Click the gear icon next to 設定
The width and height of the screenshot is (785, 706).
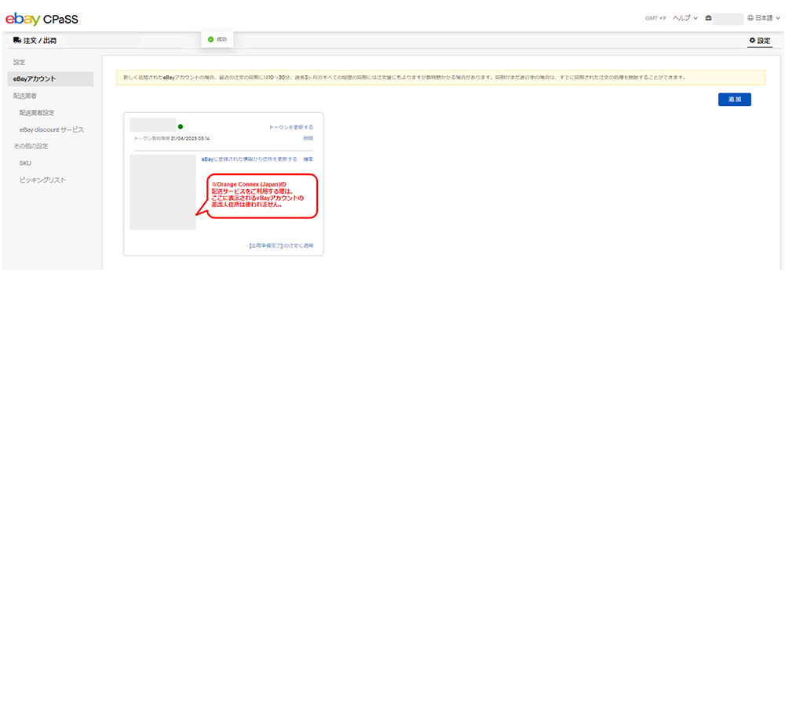pyautogui.click(x=752, y=40)
